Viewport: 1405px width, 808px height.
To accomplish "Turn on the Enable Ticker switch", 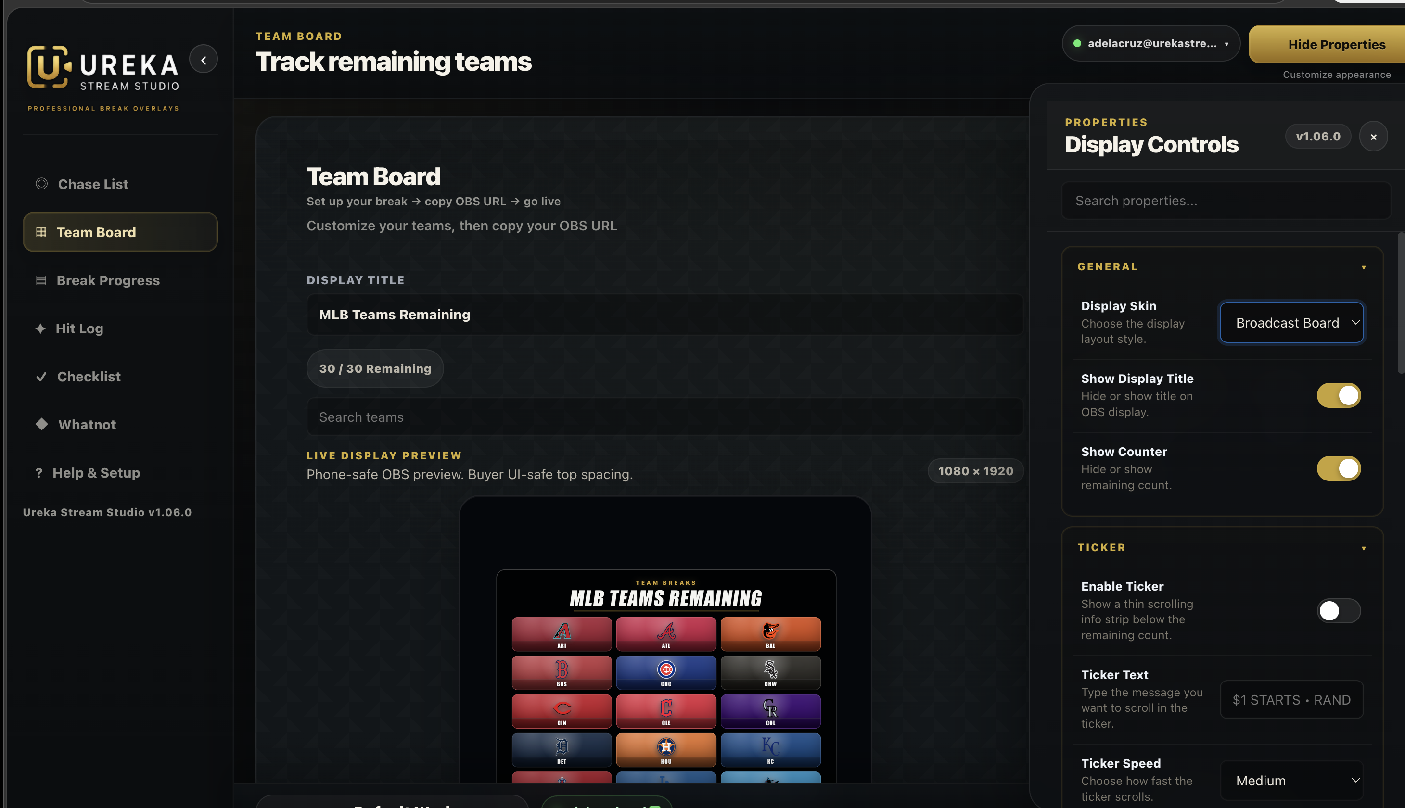I will click(x=1339, y=611).
